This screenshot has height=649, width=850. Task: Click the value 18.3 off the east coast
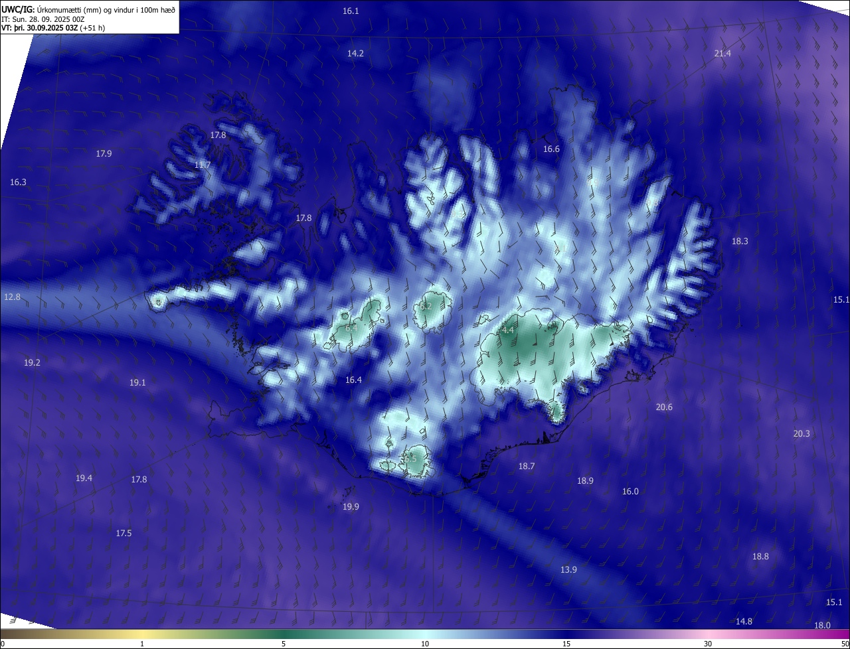point(740,242)
